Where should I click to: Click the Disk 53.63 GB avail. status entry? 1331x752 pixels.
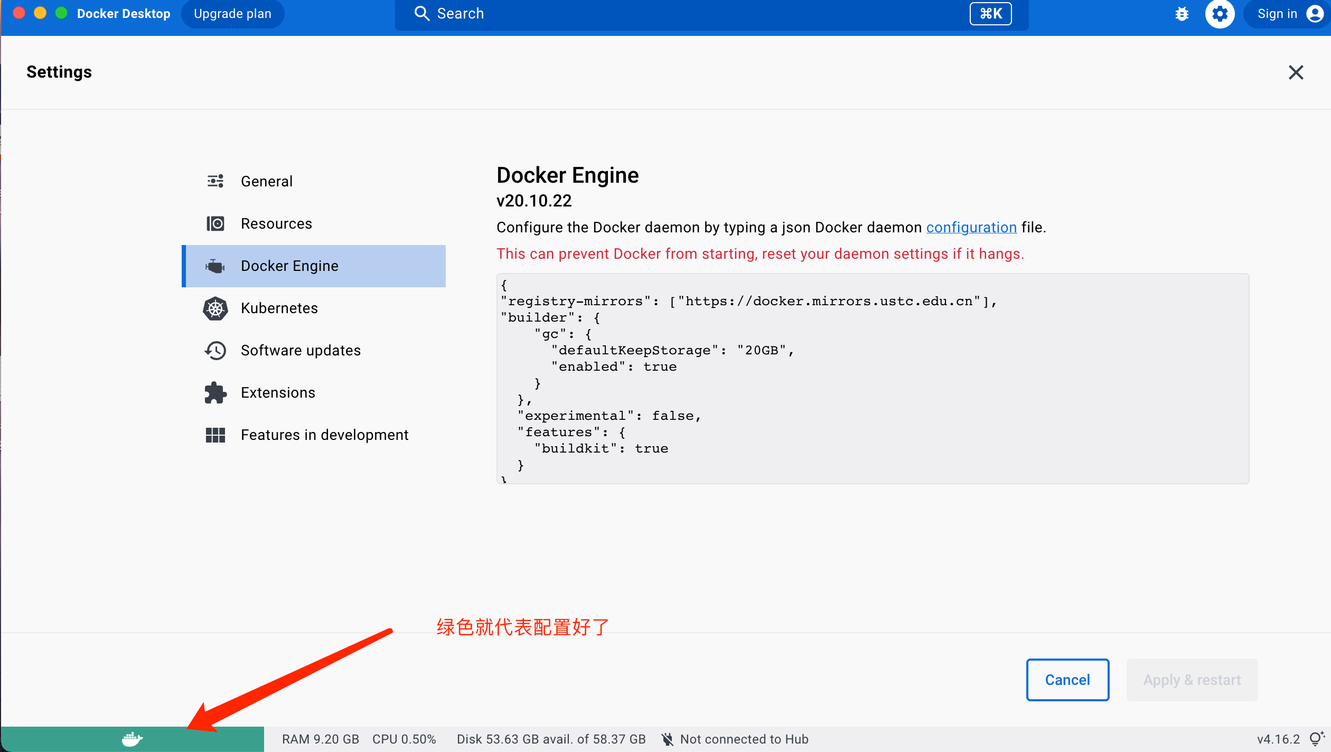(551, 739)
